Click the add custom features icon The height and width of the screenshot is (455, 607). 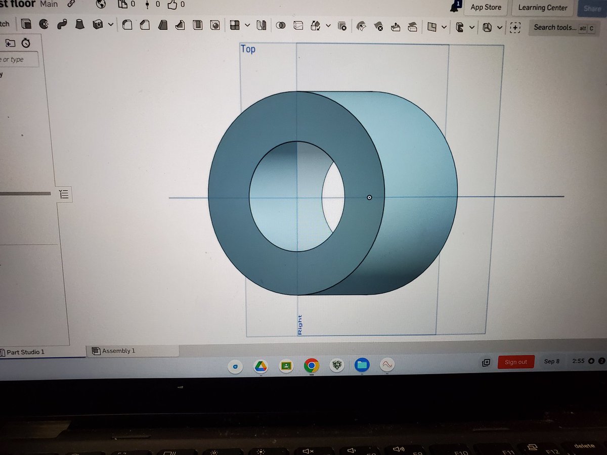[x=515, y=28]
